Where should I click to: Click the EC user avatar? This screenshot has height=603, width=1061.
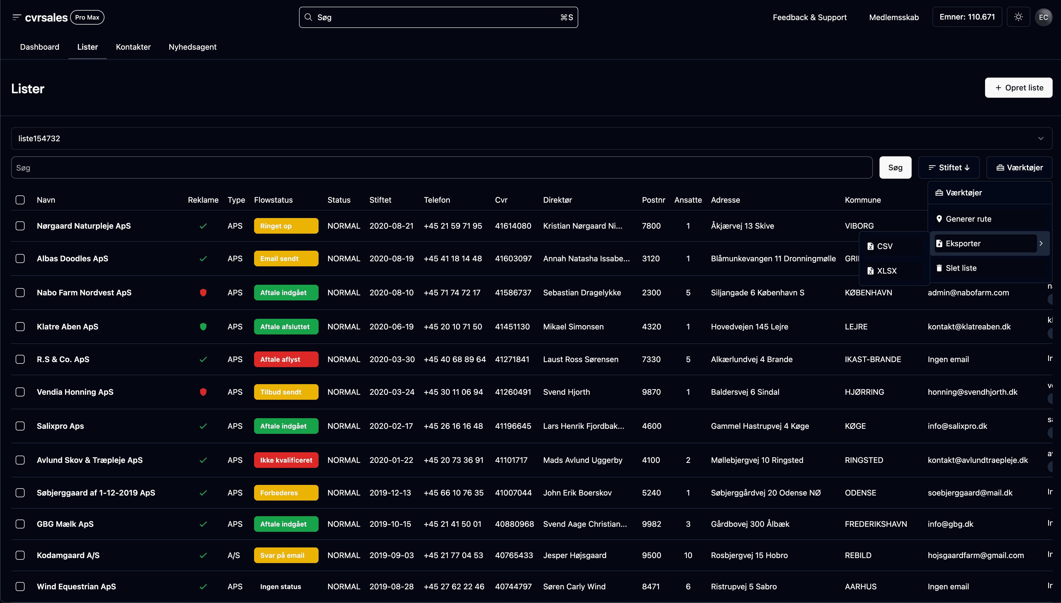click(x=1043, y=17)
